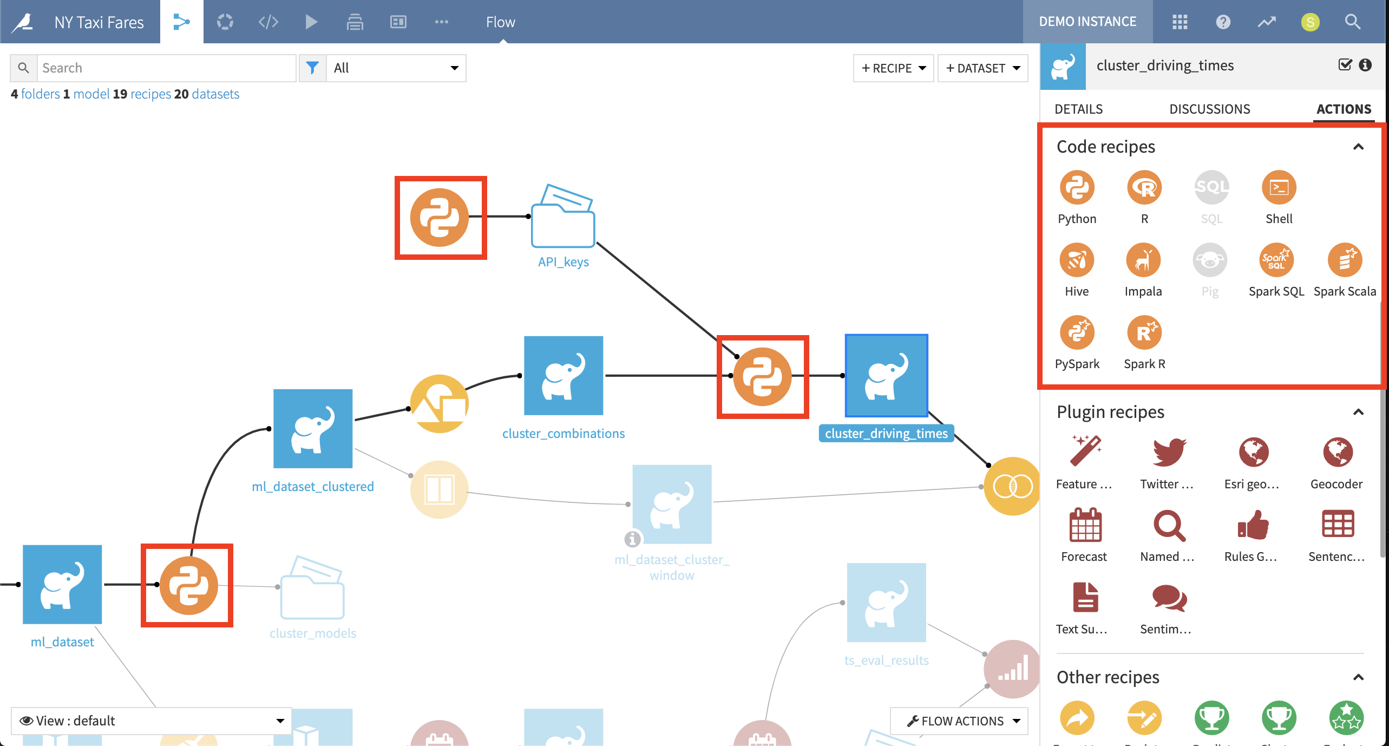The width and height of the screenshot is (1389, 746).
Task: Click the DEMO INSTANCE label
Action: (x=1087, y=22)
